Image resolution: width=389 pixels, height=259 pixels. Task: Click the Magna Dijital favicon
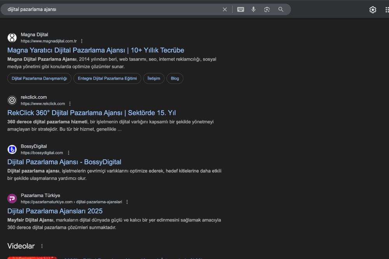(x=12, y=38)
